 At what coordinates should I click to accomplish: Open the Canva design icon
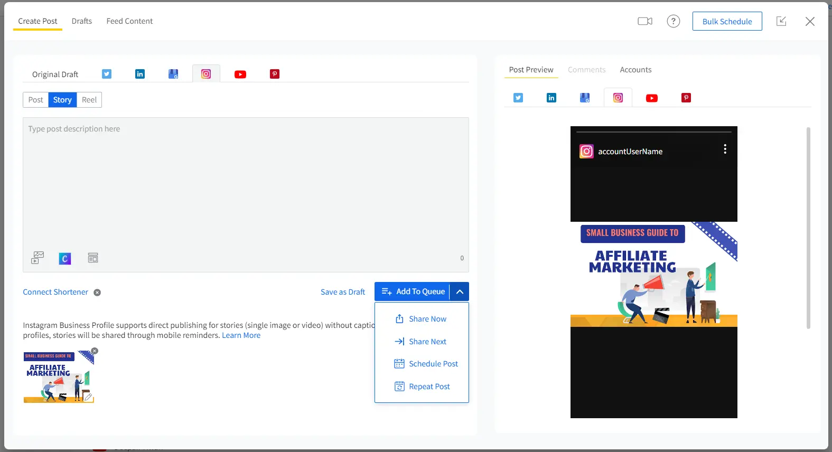65,258
